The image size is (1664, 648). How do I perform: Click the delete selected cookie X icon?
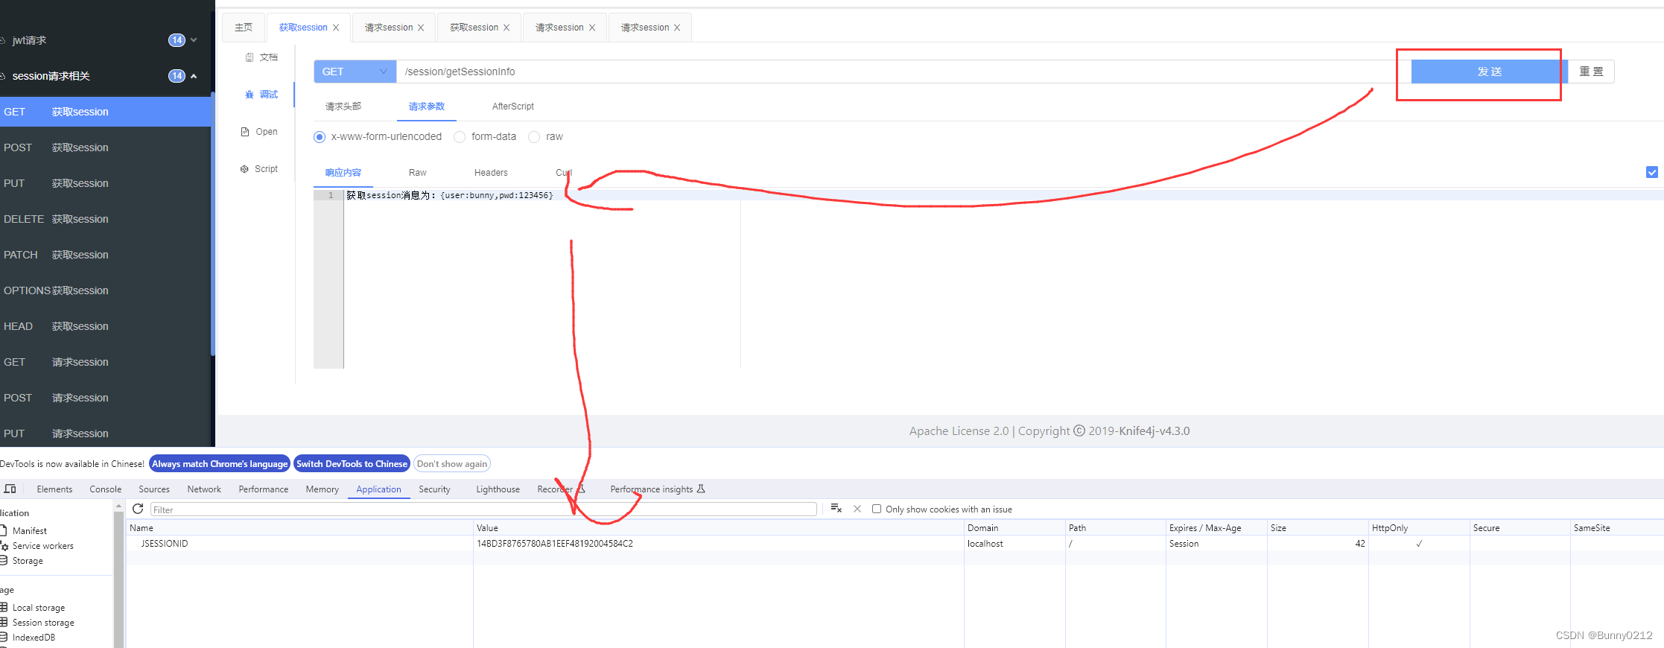857,509
